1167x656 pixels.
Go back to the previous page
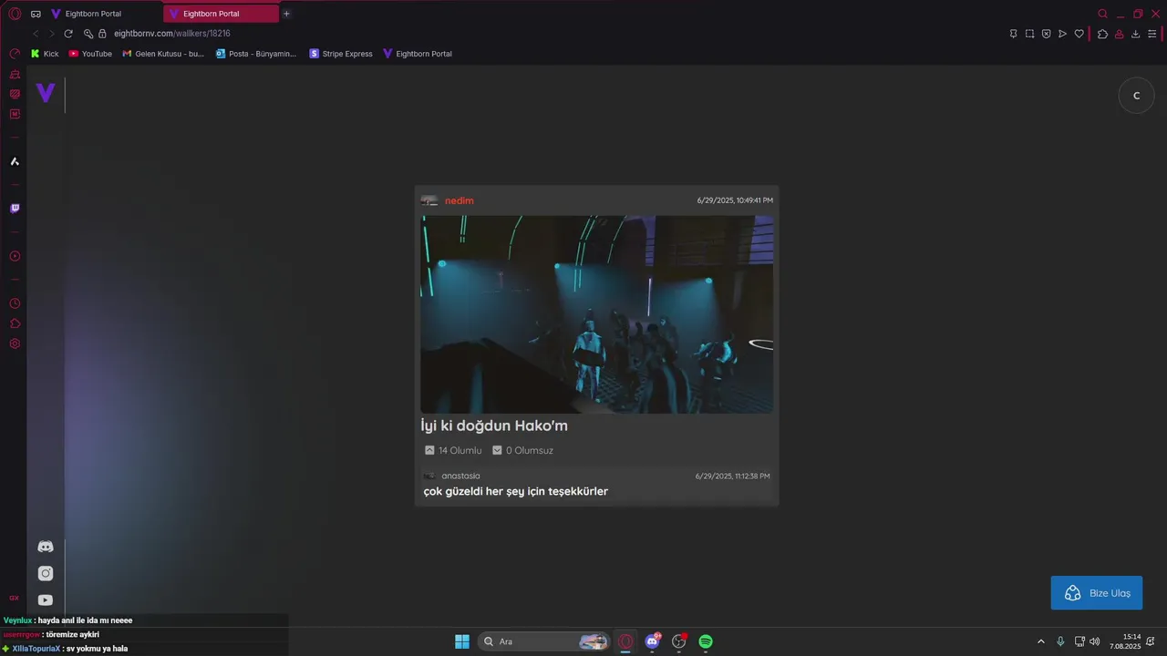click(x=36, y=34)
